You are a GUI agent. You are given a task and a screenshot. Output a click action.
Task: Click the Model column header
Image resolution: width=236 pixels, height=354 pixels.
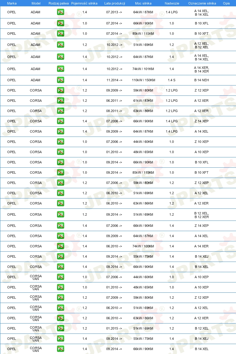(x=36, y=3)
